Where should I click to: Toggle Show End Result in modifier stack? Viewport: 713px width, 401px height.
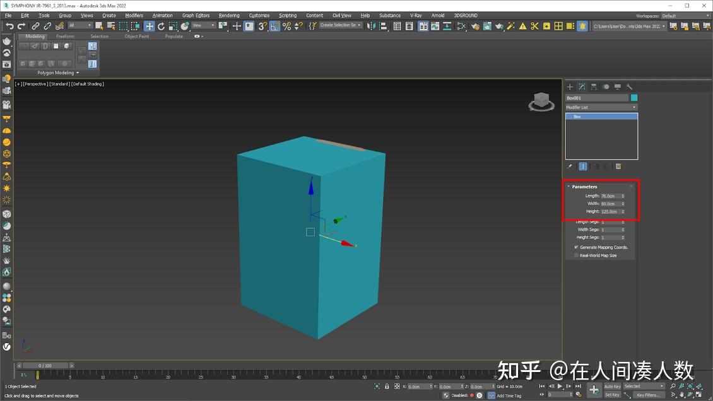pyautogui.click(x=583, y=166)
